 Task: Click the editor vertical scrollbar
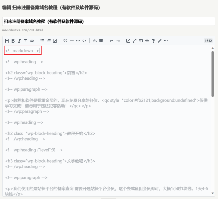tap(212, 74)
